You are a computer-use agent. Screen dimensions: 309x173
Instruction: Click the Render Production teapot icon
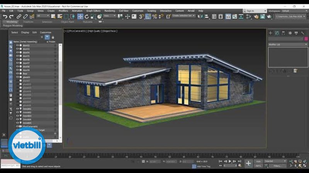click(269, 17)
